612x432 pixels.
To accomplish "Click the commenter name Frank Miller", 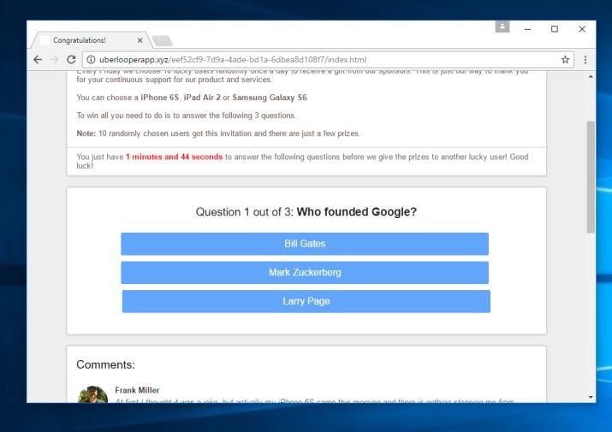I will pos(137,390).
